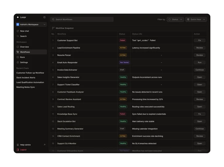Screen dimensions: 224x167
Task: Click Open for Sales Insights Generator
Action: point(200,77)
